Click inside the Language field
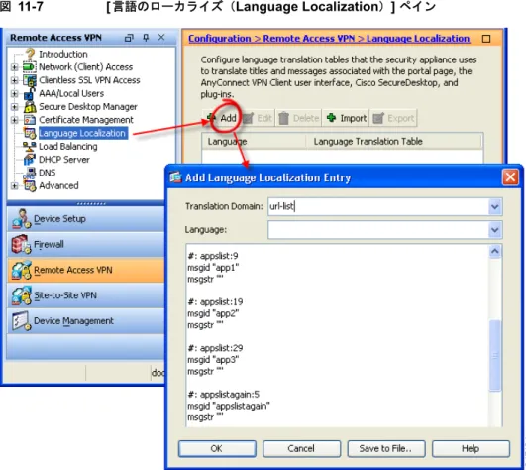The image size is (526, 470). [x=378, y=230]
